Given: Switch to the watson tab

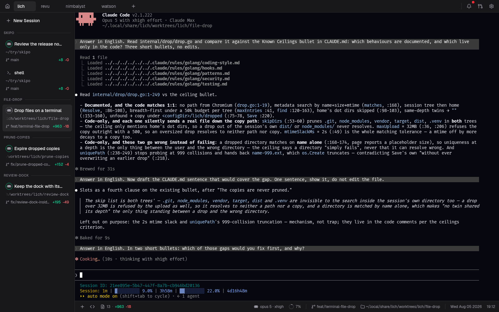Looking at the screenshot, I should 109,6.
